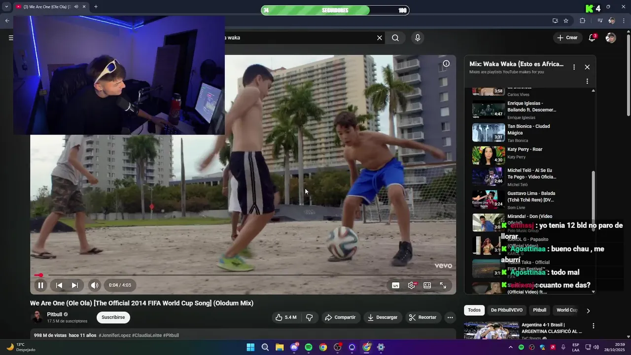Image resolution: width=631 pixels, height=355 pixels.
Task: Run search with the magnifier button
Action: [x=395, y=38]
